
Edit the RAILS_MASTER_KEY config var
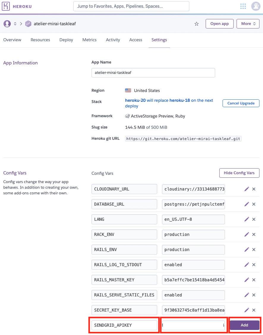tap(247, 280)
